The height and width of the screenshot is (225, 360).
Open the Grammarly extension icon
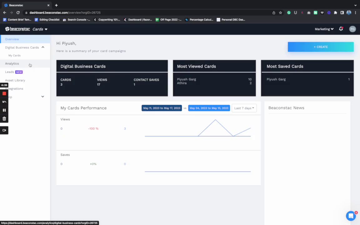tap(289, 12)
